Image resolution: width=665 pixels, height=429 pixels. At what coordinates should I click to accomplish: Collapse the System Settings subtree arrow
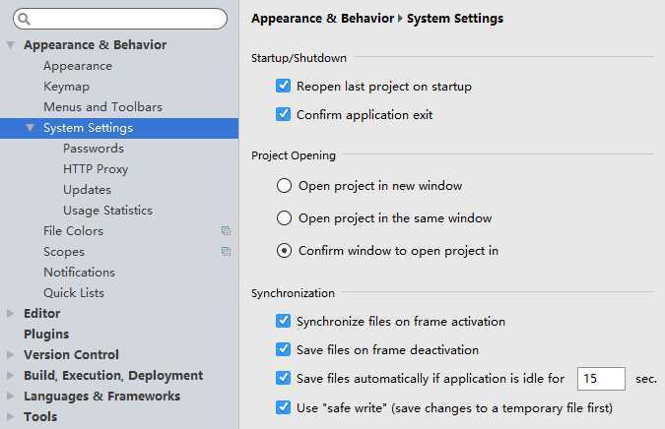(x=30, y=128)
